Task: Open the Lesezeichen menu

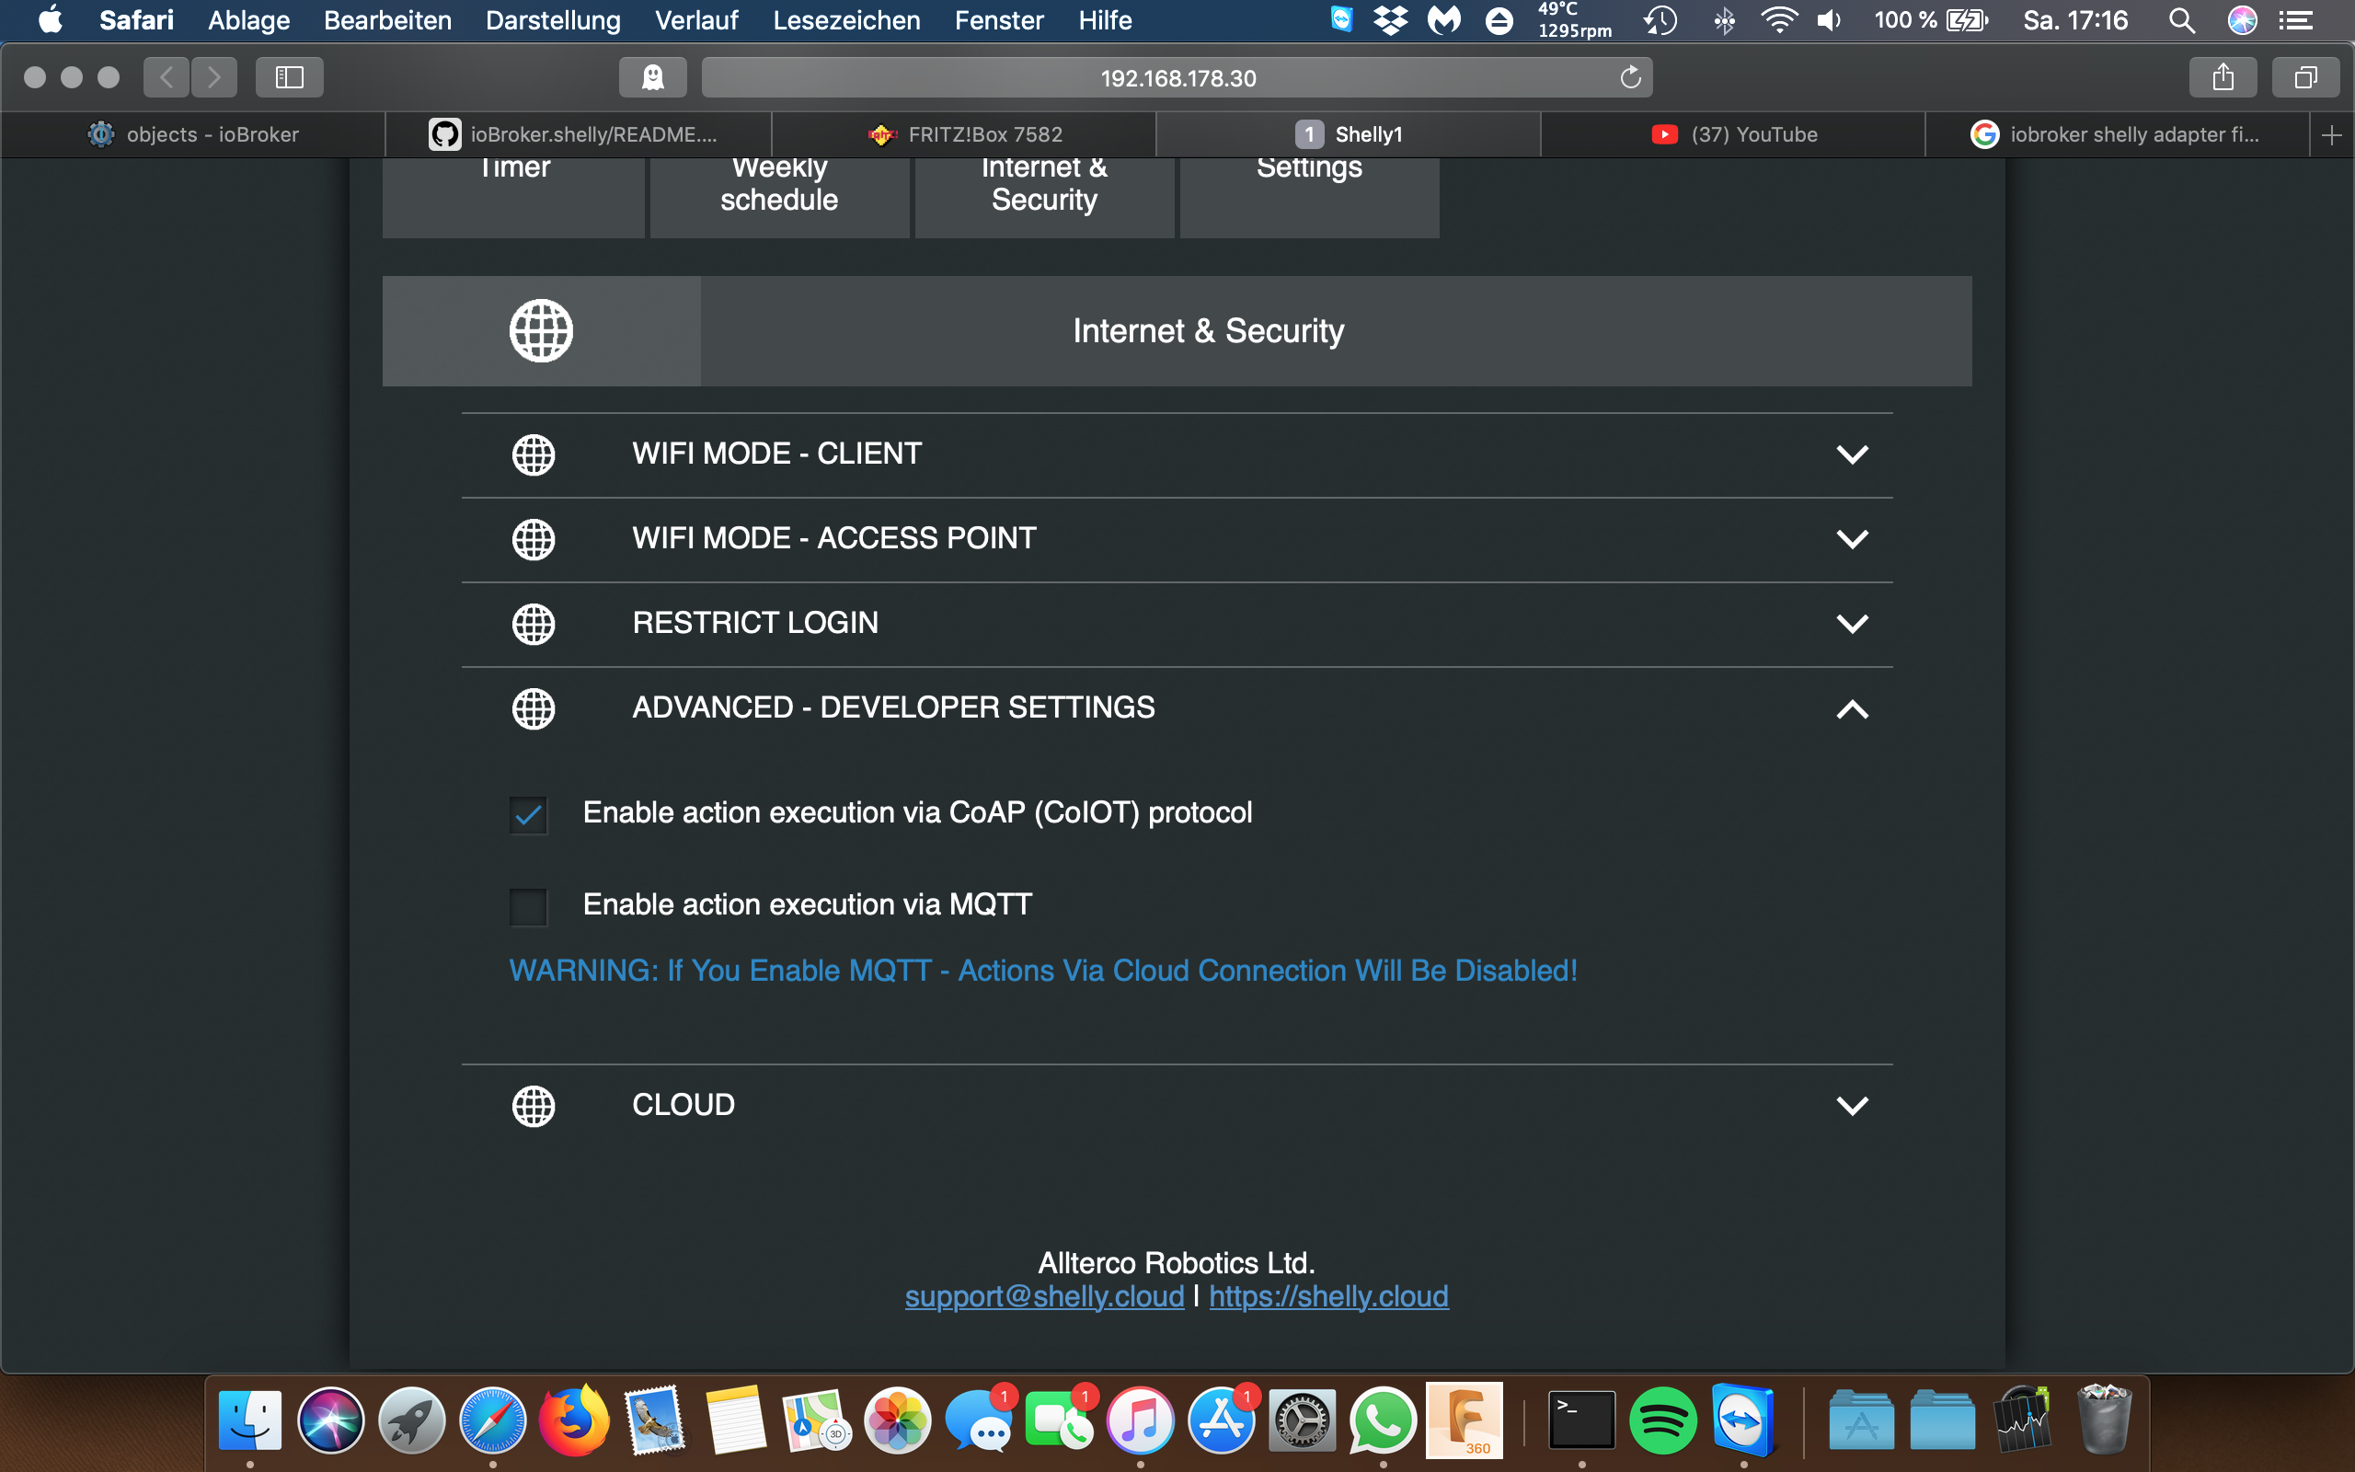Action: (x=845, y=20)
